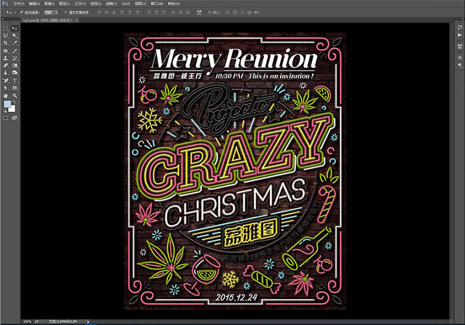
Task: Select the Zoom tool in the toolbox
Action: pyautogui.click(x=15, y=95)
